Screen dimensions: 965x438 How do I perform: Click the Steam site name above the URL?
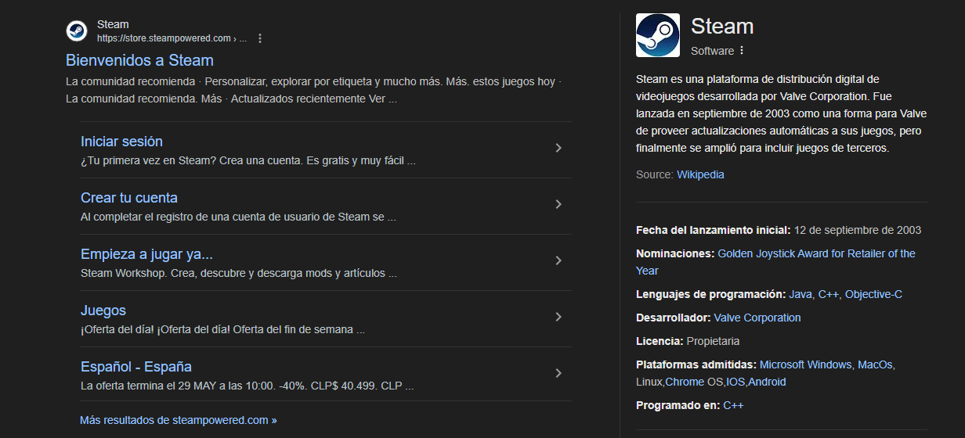113,24
